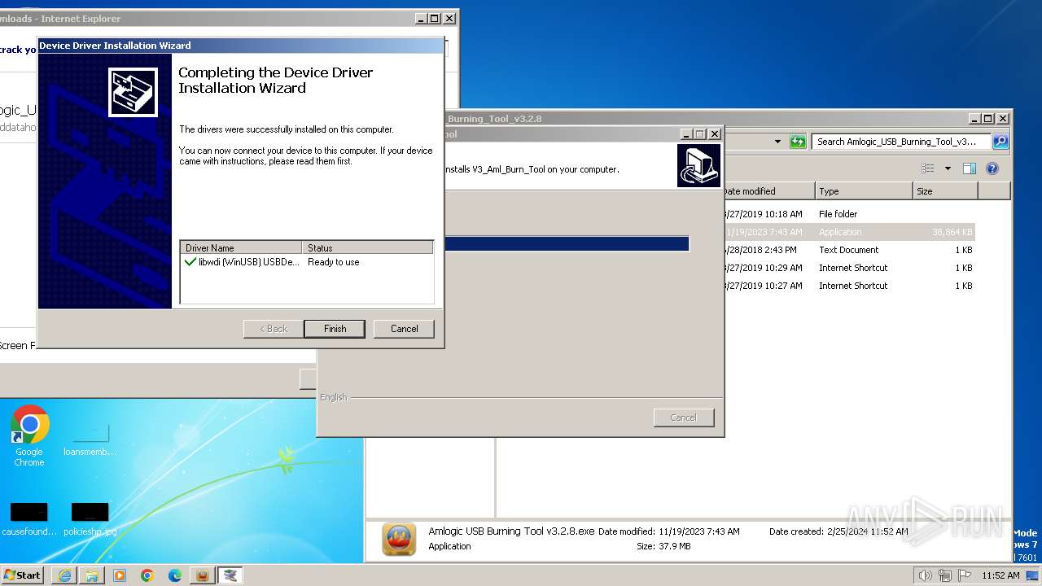Click the Ready to use status text
This screenshot has height=586, width=1042.
point(333,262)
